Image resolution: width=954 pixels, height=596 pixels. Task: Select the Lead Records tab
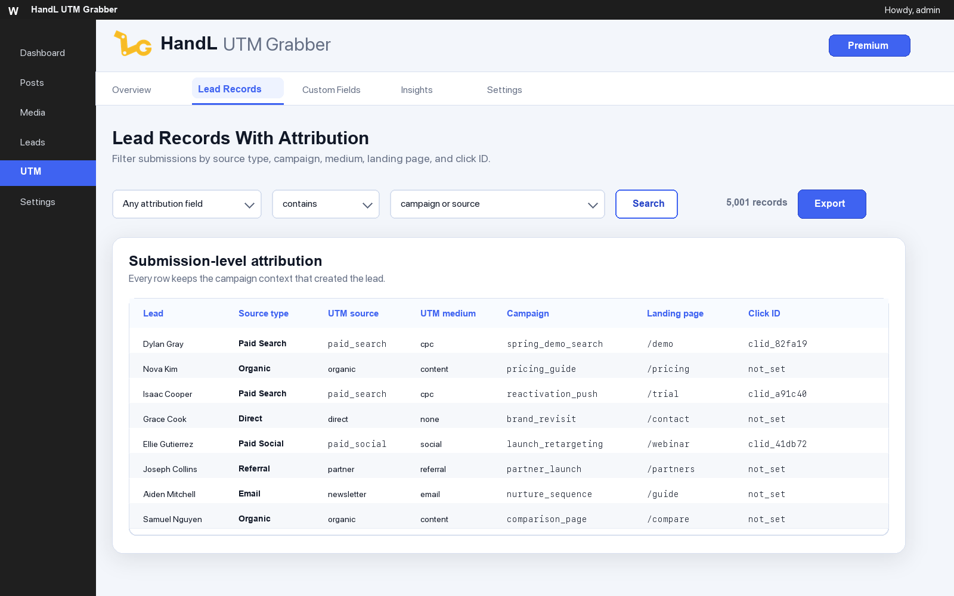(x=237, y=89)
